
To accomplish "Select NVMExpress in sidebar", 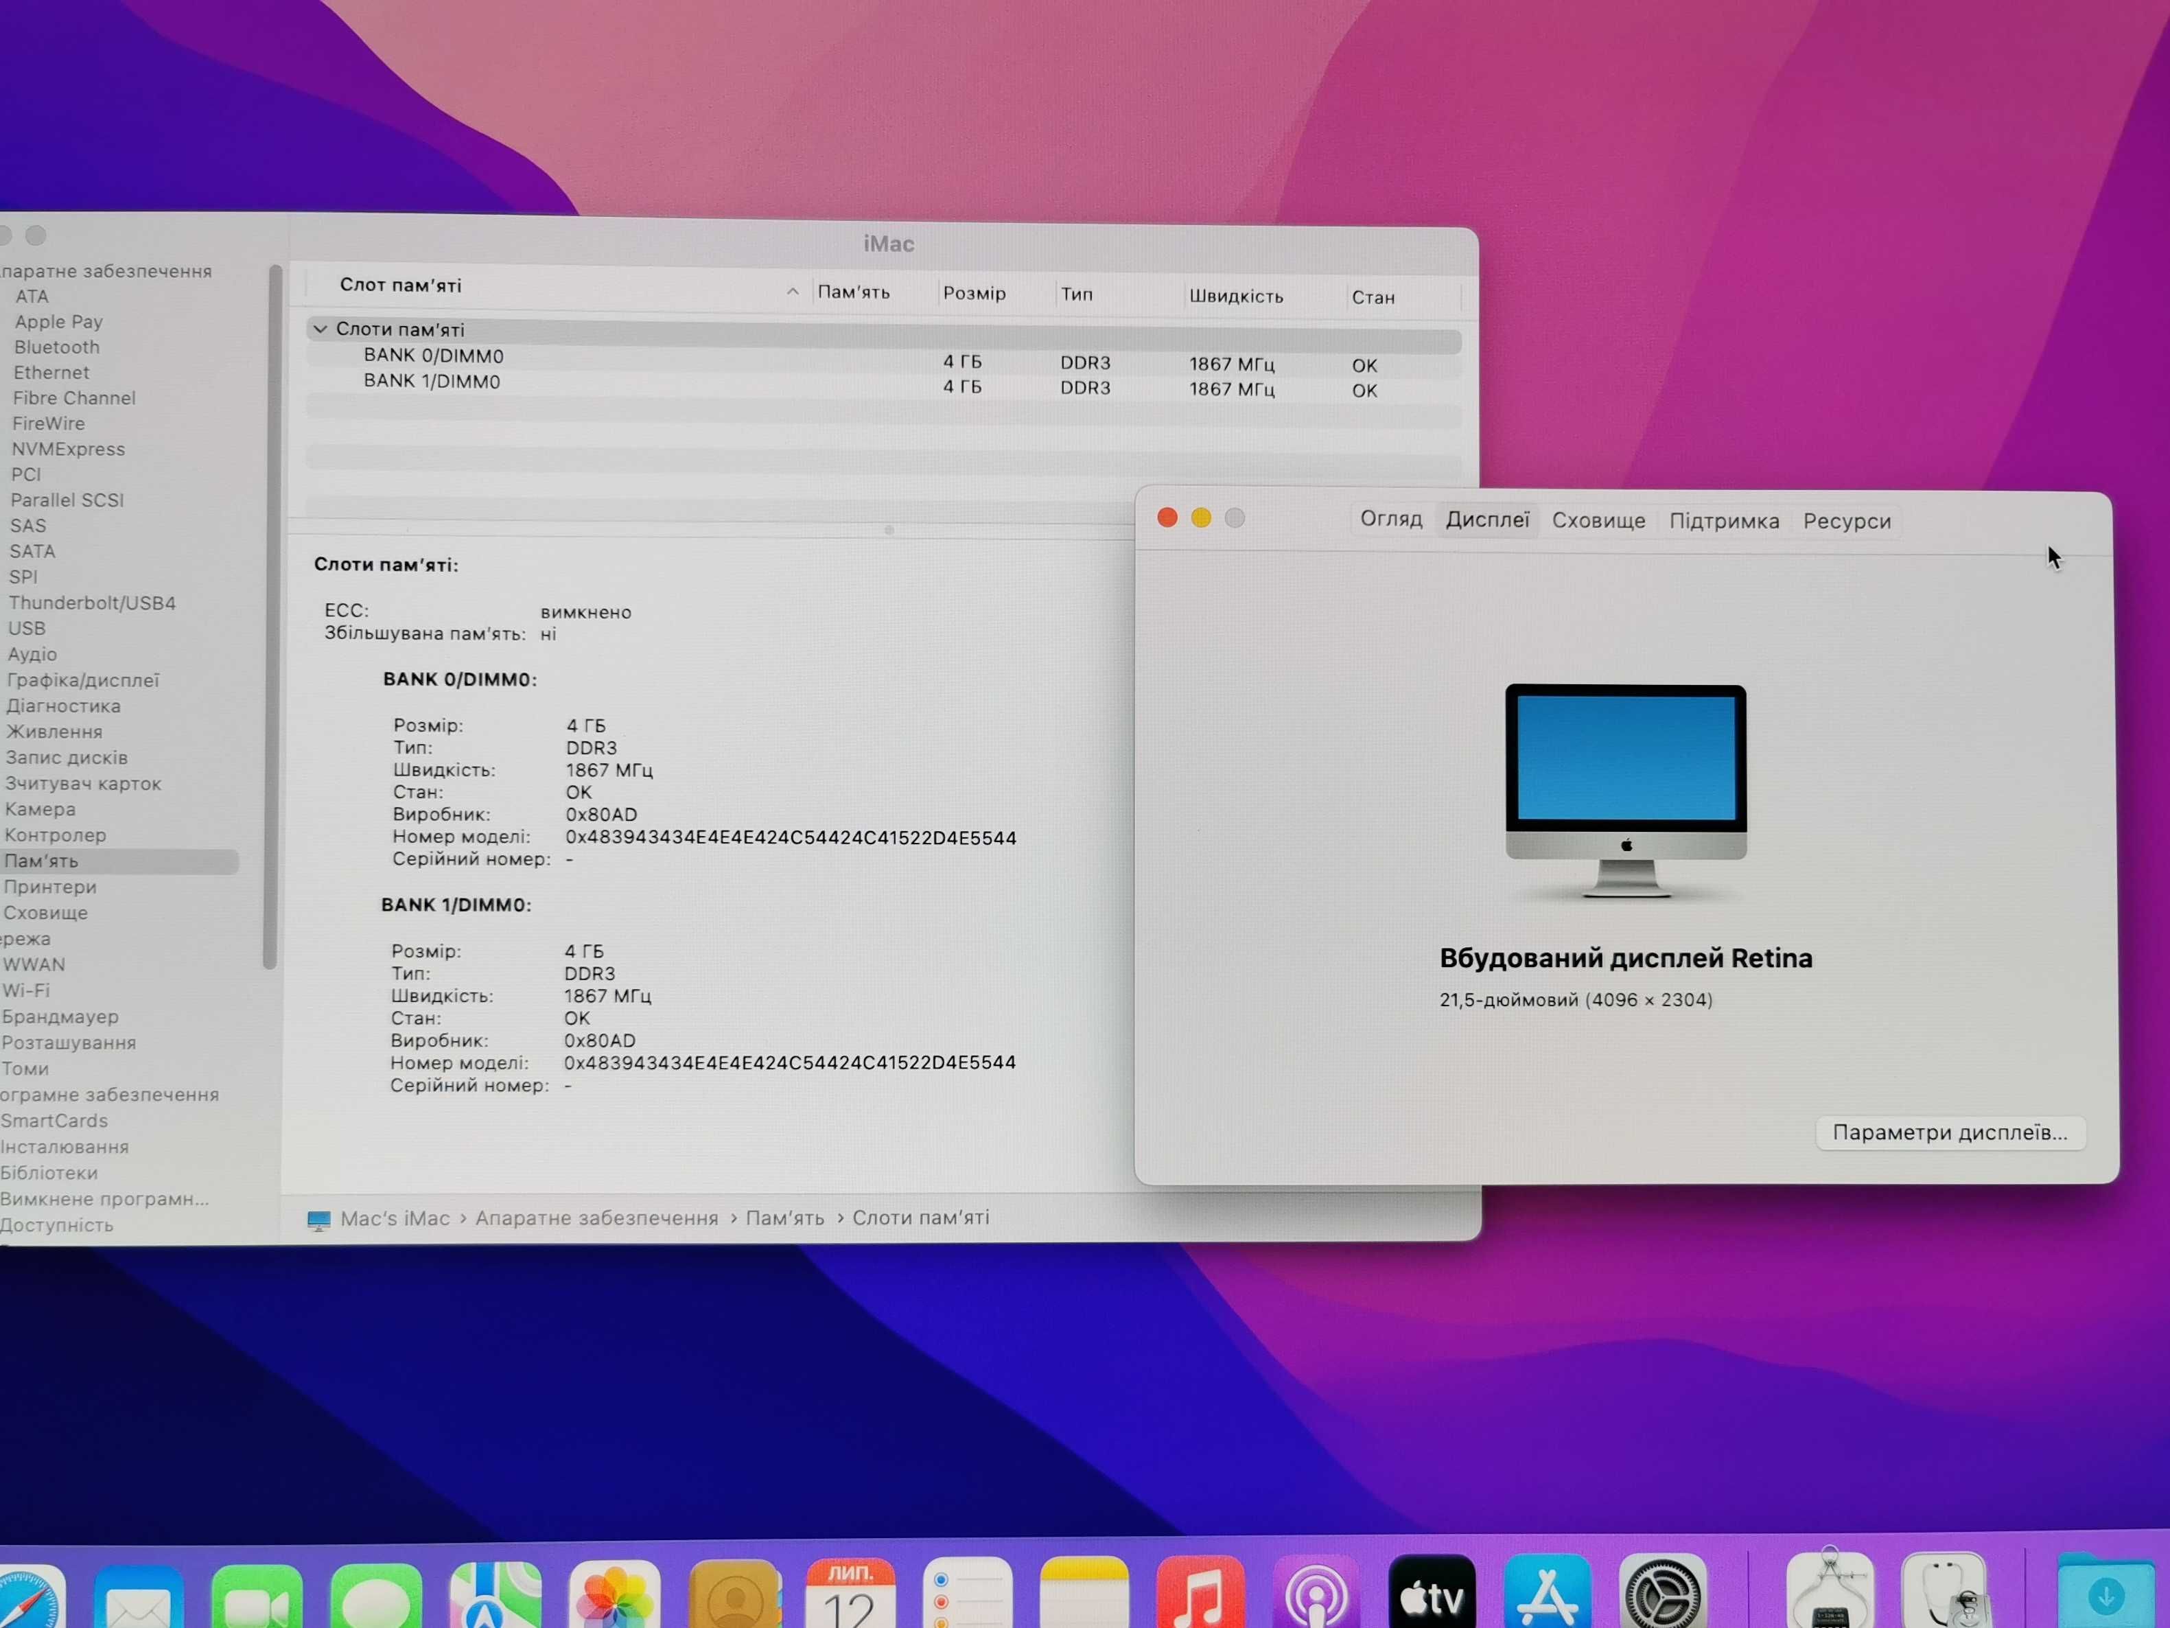I will pyautogui.click(x=68, y=450).
